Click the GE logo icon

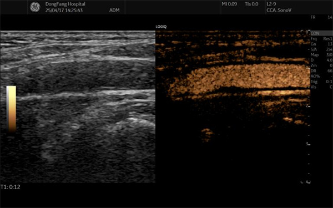(35, 7)
